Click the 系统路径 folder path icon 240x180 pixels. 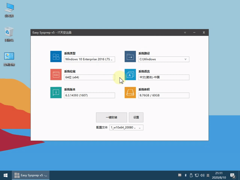[130, 56]
